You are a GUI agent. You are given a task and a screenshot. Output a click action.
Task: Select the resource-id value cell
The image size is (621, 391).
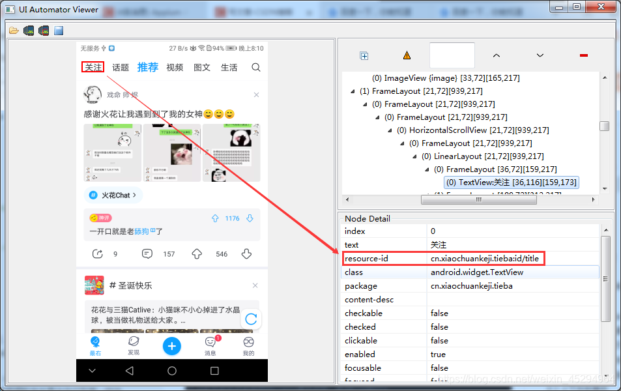[x=485, y=258]
